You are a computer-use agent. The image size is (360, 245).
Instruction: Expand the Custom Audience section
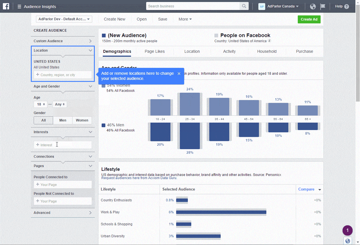click(90, 41)
